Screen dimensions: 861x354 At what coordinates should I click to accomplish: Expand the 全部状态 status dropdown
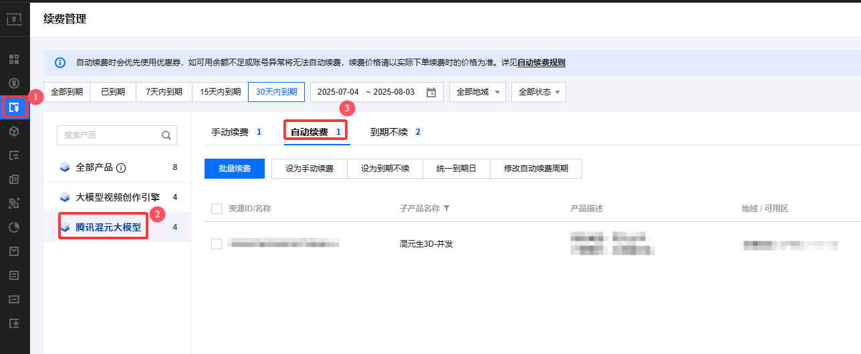pos(539,92)
